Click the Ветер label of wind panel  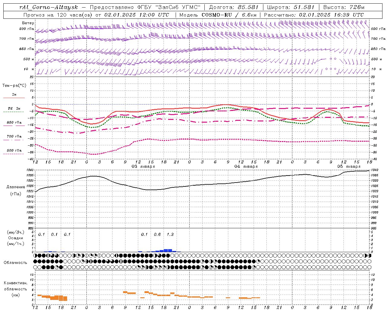pyautogui.click(x=28, y=23)
